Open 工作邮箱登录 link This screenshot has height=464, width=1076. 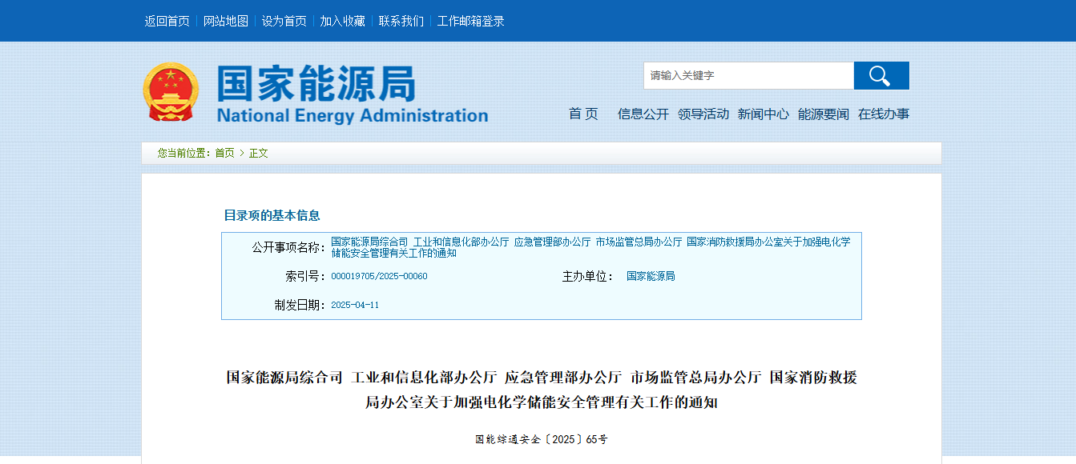(471, 21)
